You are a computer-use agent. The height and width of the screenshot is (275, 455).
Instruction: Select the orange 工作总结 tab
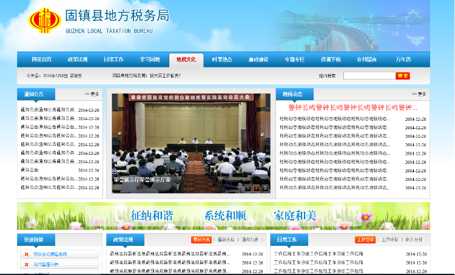[365, 240]
